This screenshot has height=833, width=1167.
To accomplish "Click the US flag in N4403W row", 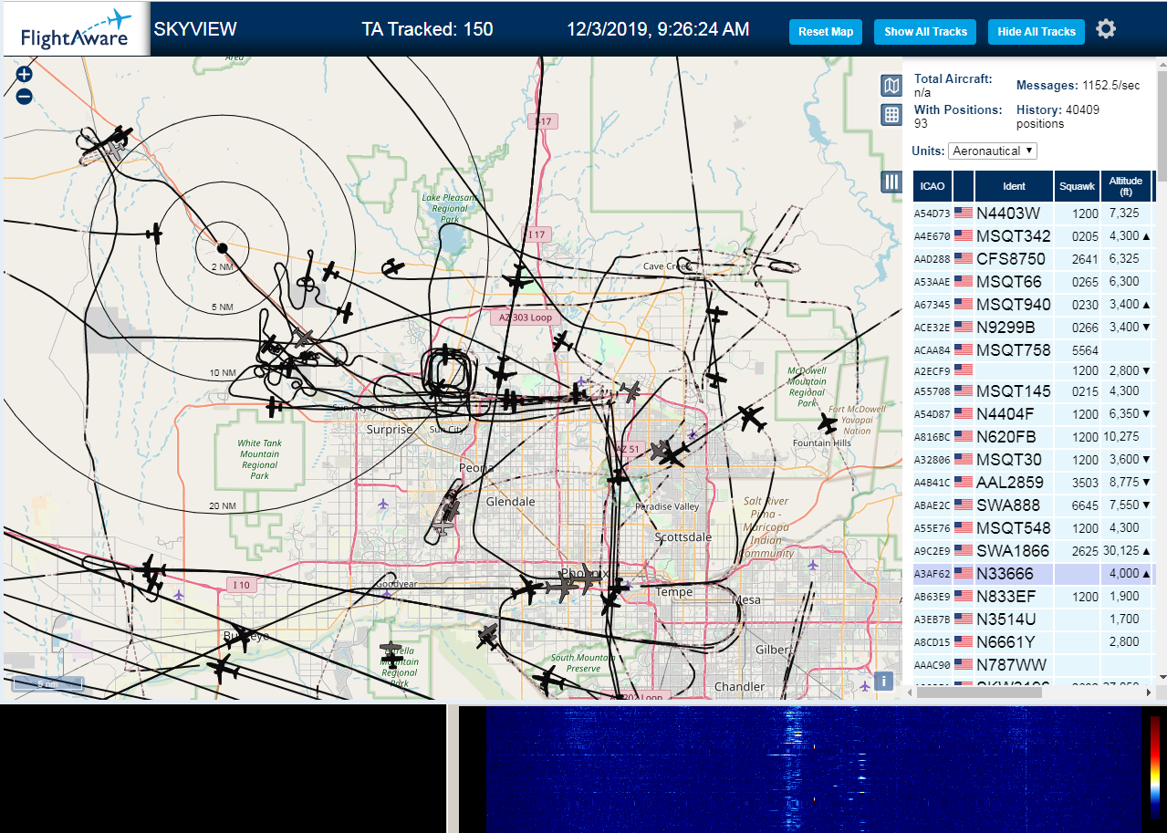I will (963, 213).
